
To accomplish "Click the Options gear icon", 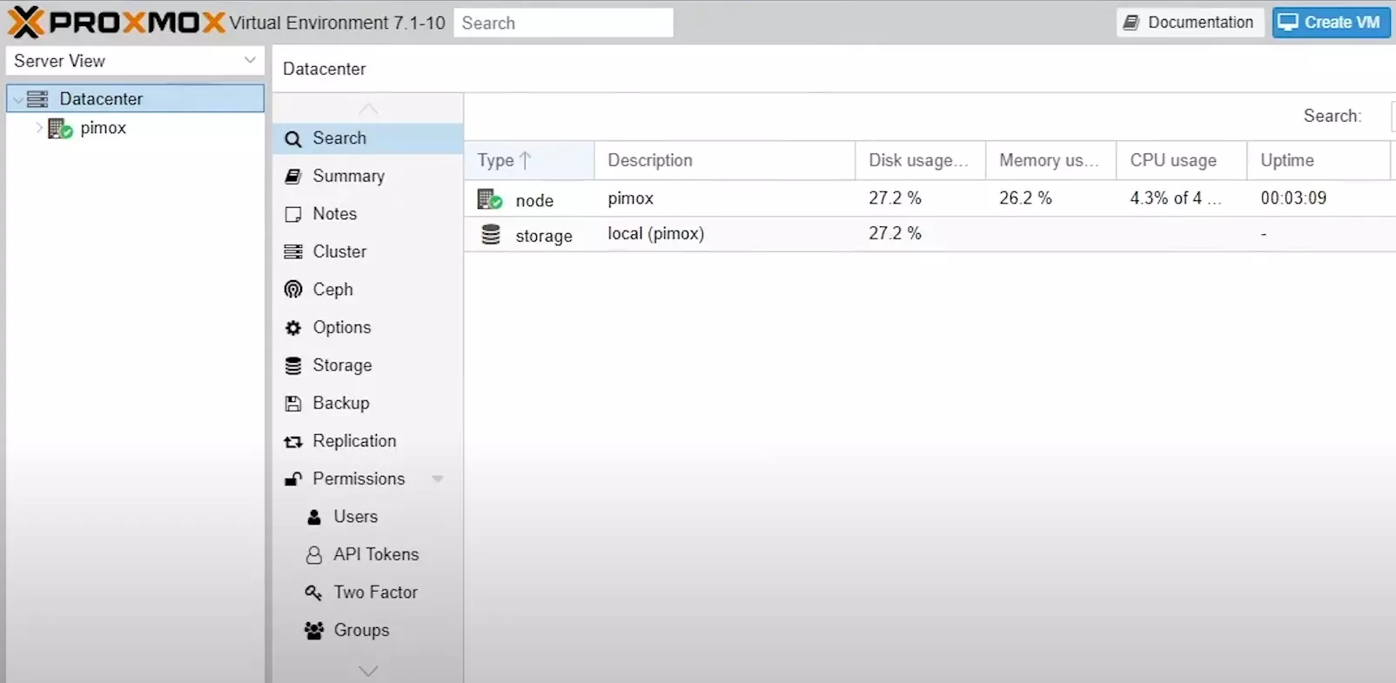I will [x=293, y=328].
